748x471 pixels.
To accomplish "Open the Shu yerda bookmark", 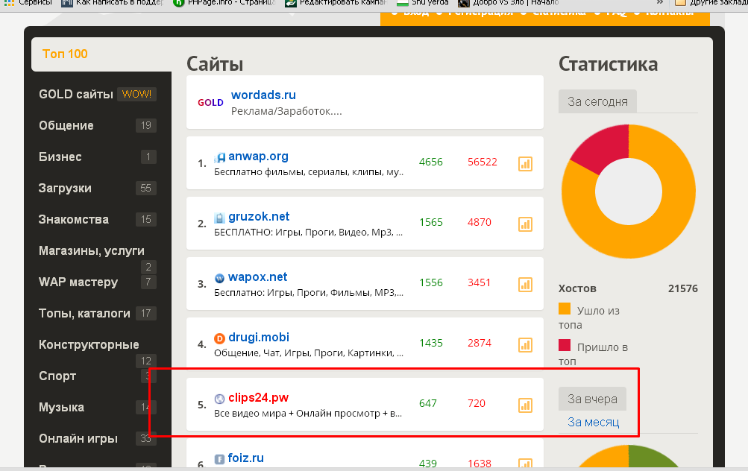I will point(423,2).
